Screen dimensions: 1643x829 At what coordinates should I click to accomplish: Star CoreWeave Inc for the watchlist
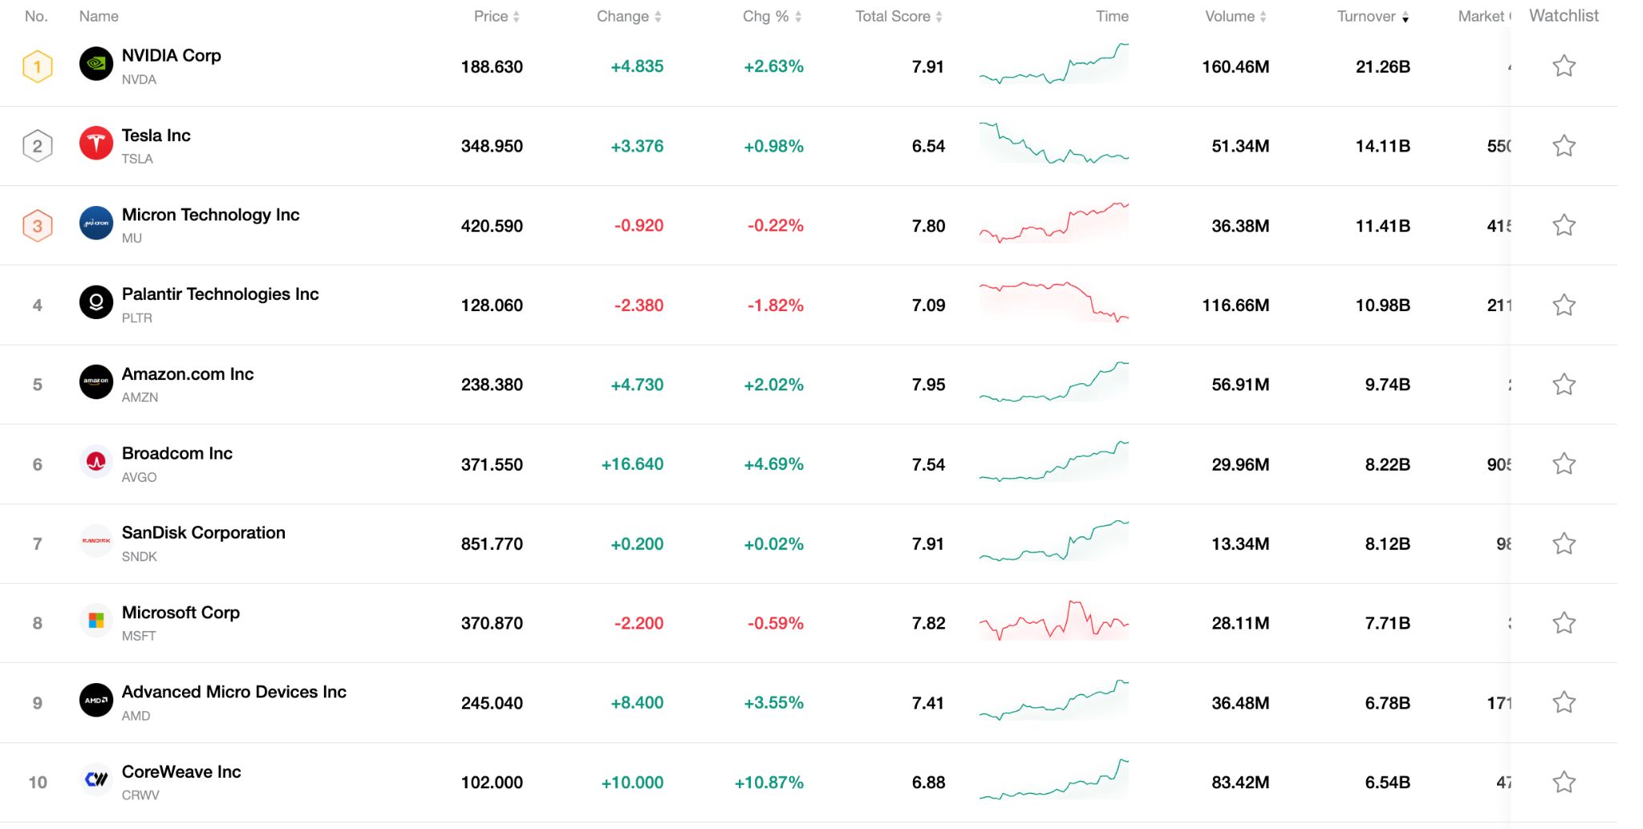coord(1563,781)
